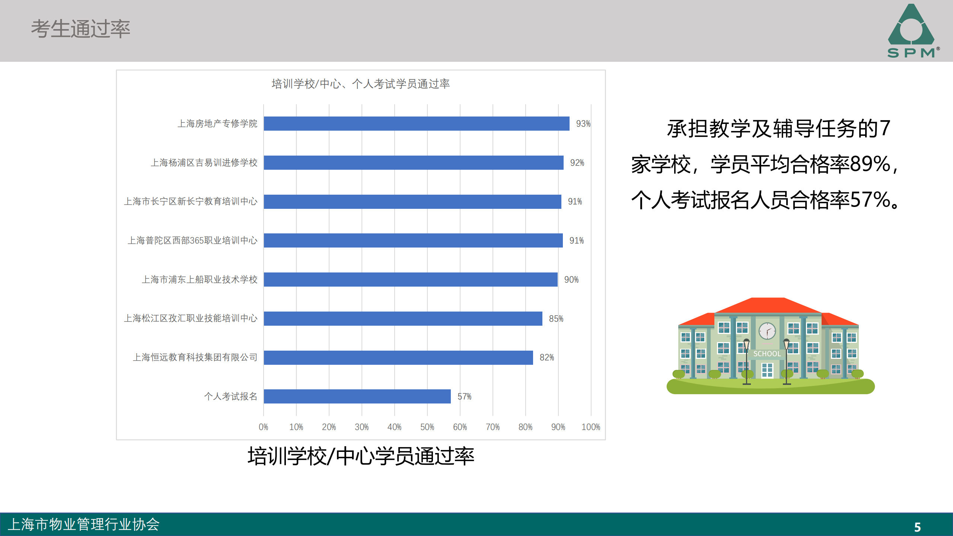Screen dimensions: 953x536
Task: Select the 57% bar for 个人考试报名
Action: point(357,396)
